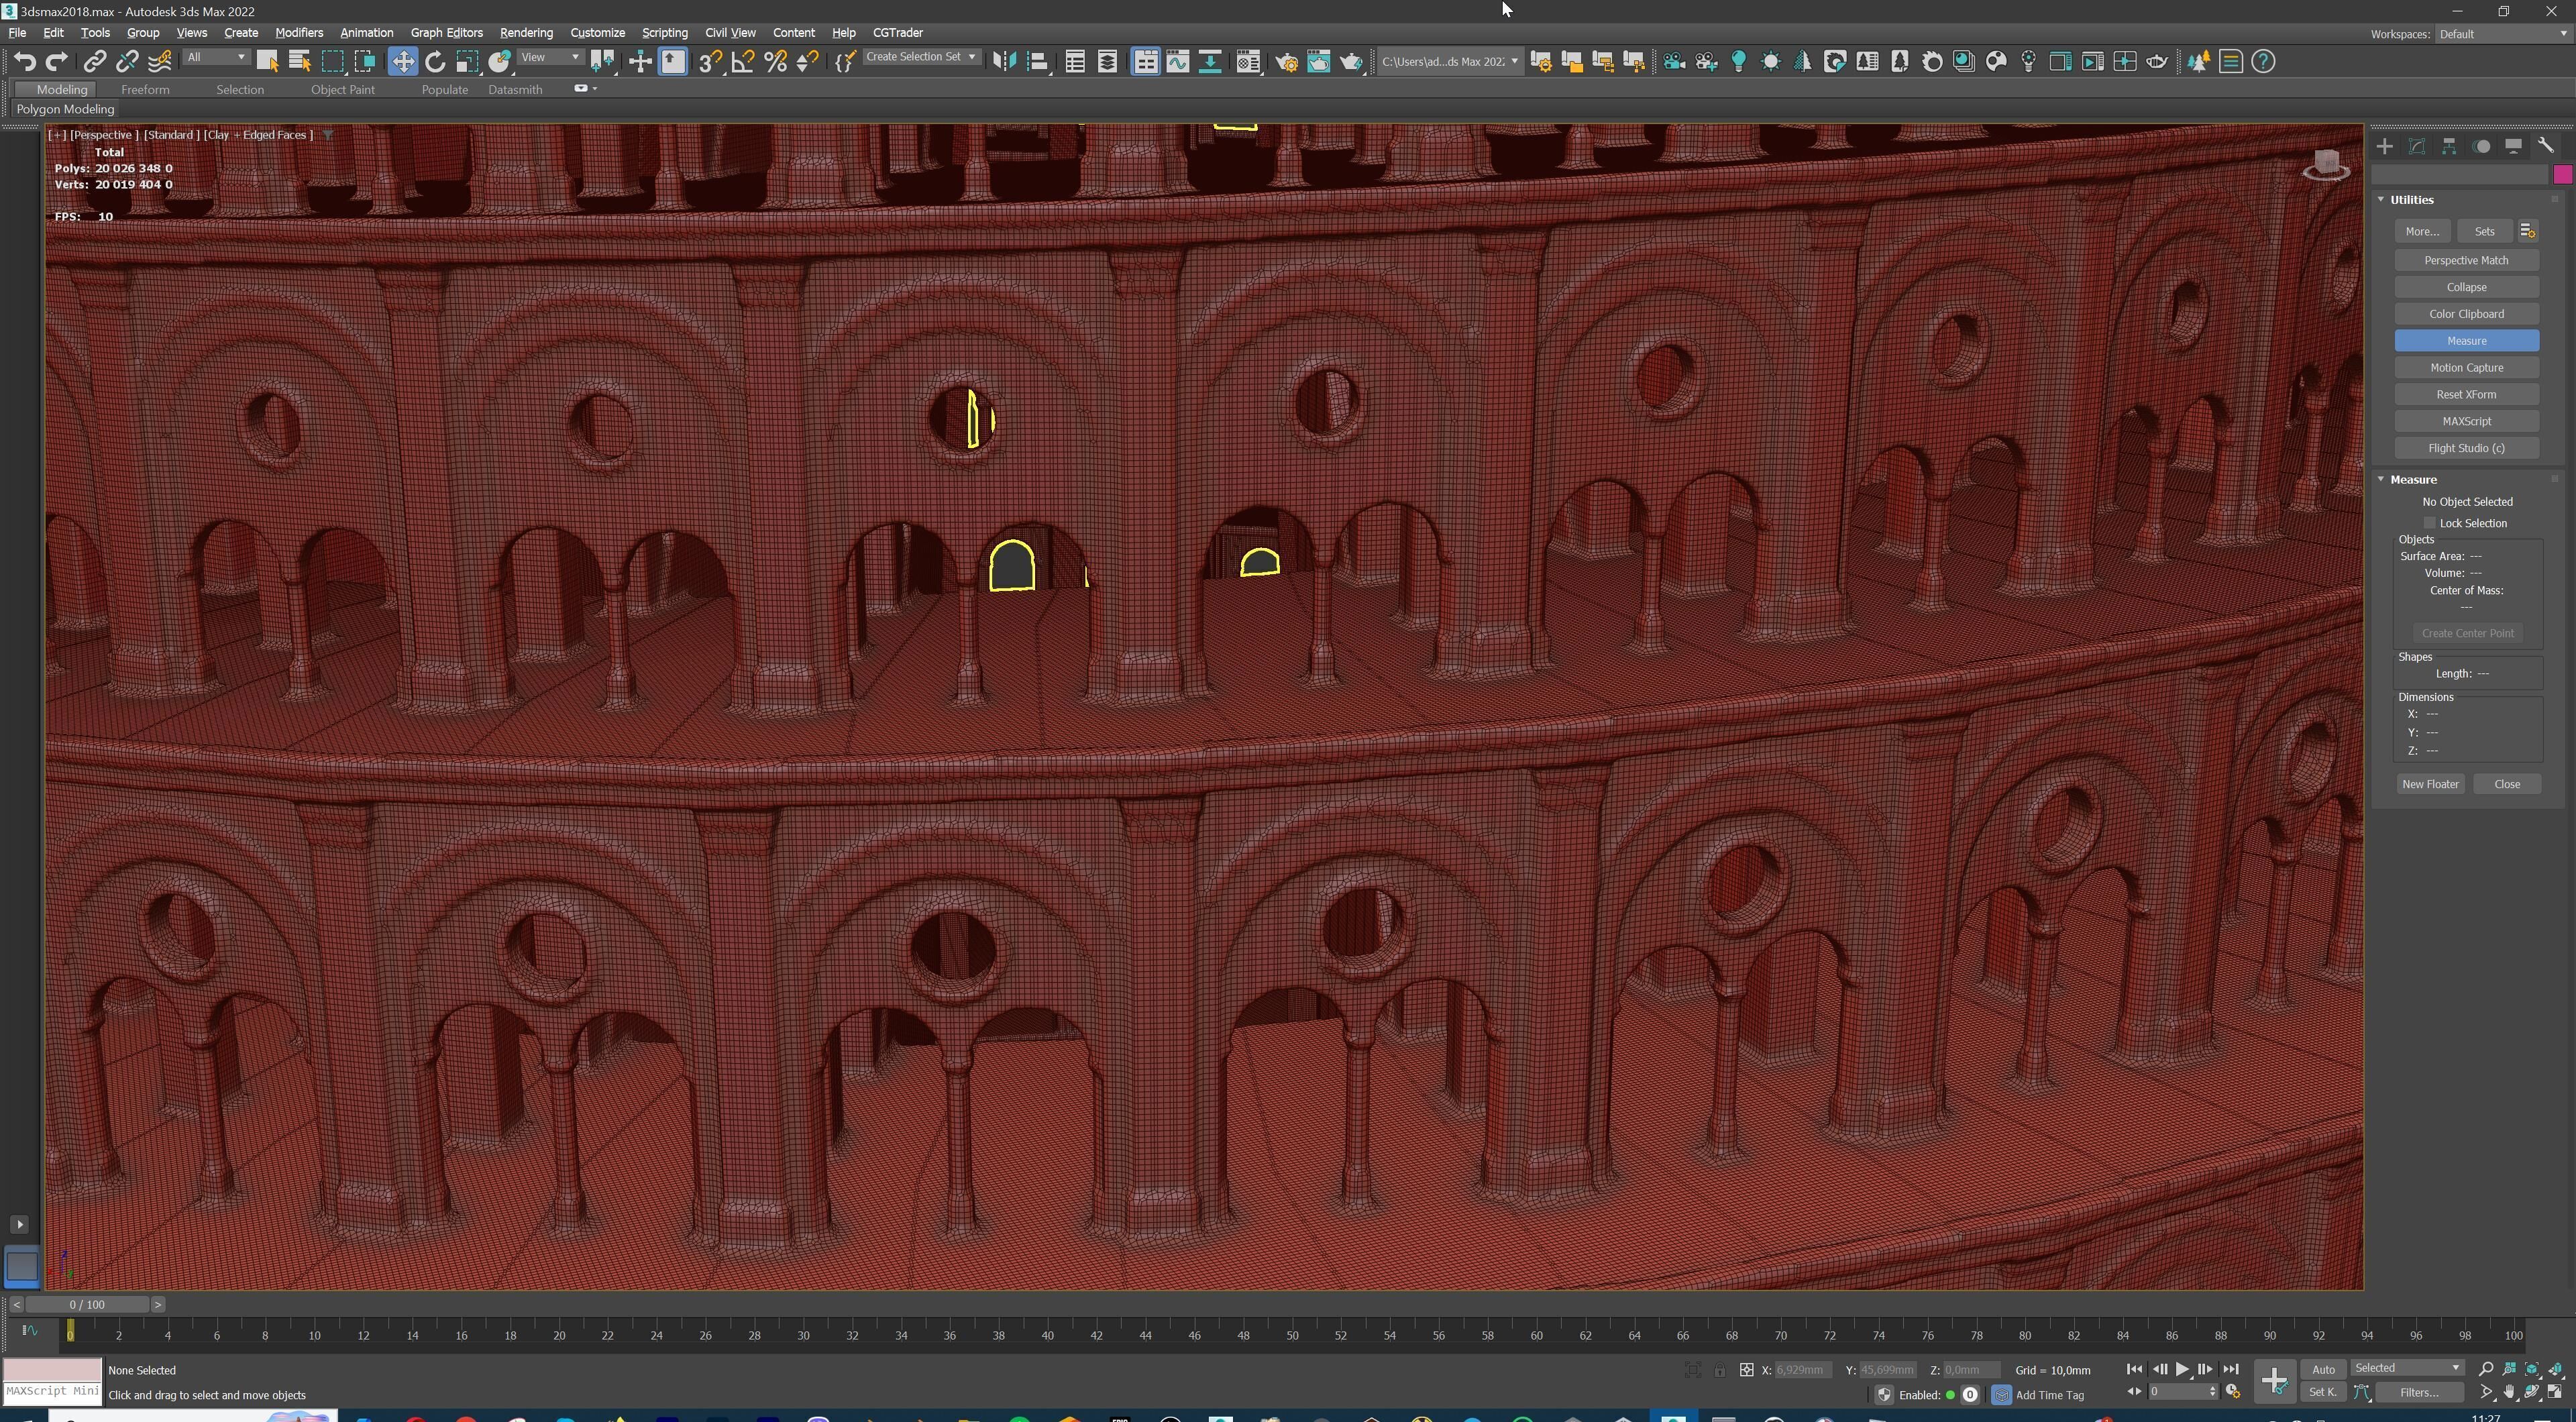Open the Layer Explorer icon
2576x1422 pixels.
pos(1107,62)
